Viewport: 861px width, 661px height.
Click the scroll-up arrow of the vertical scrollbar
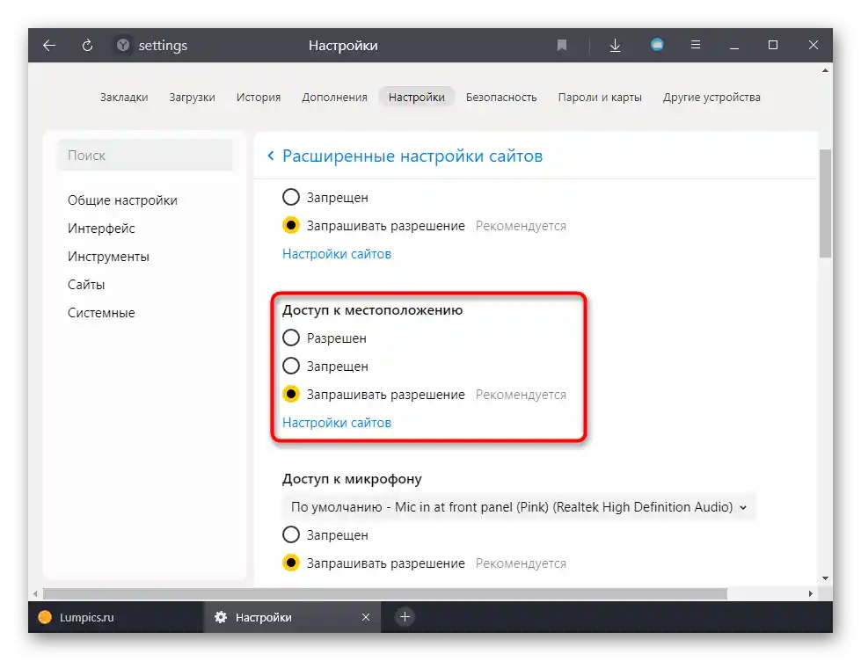[x=825, y=70]
